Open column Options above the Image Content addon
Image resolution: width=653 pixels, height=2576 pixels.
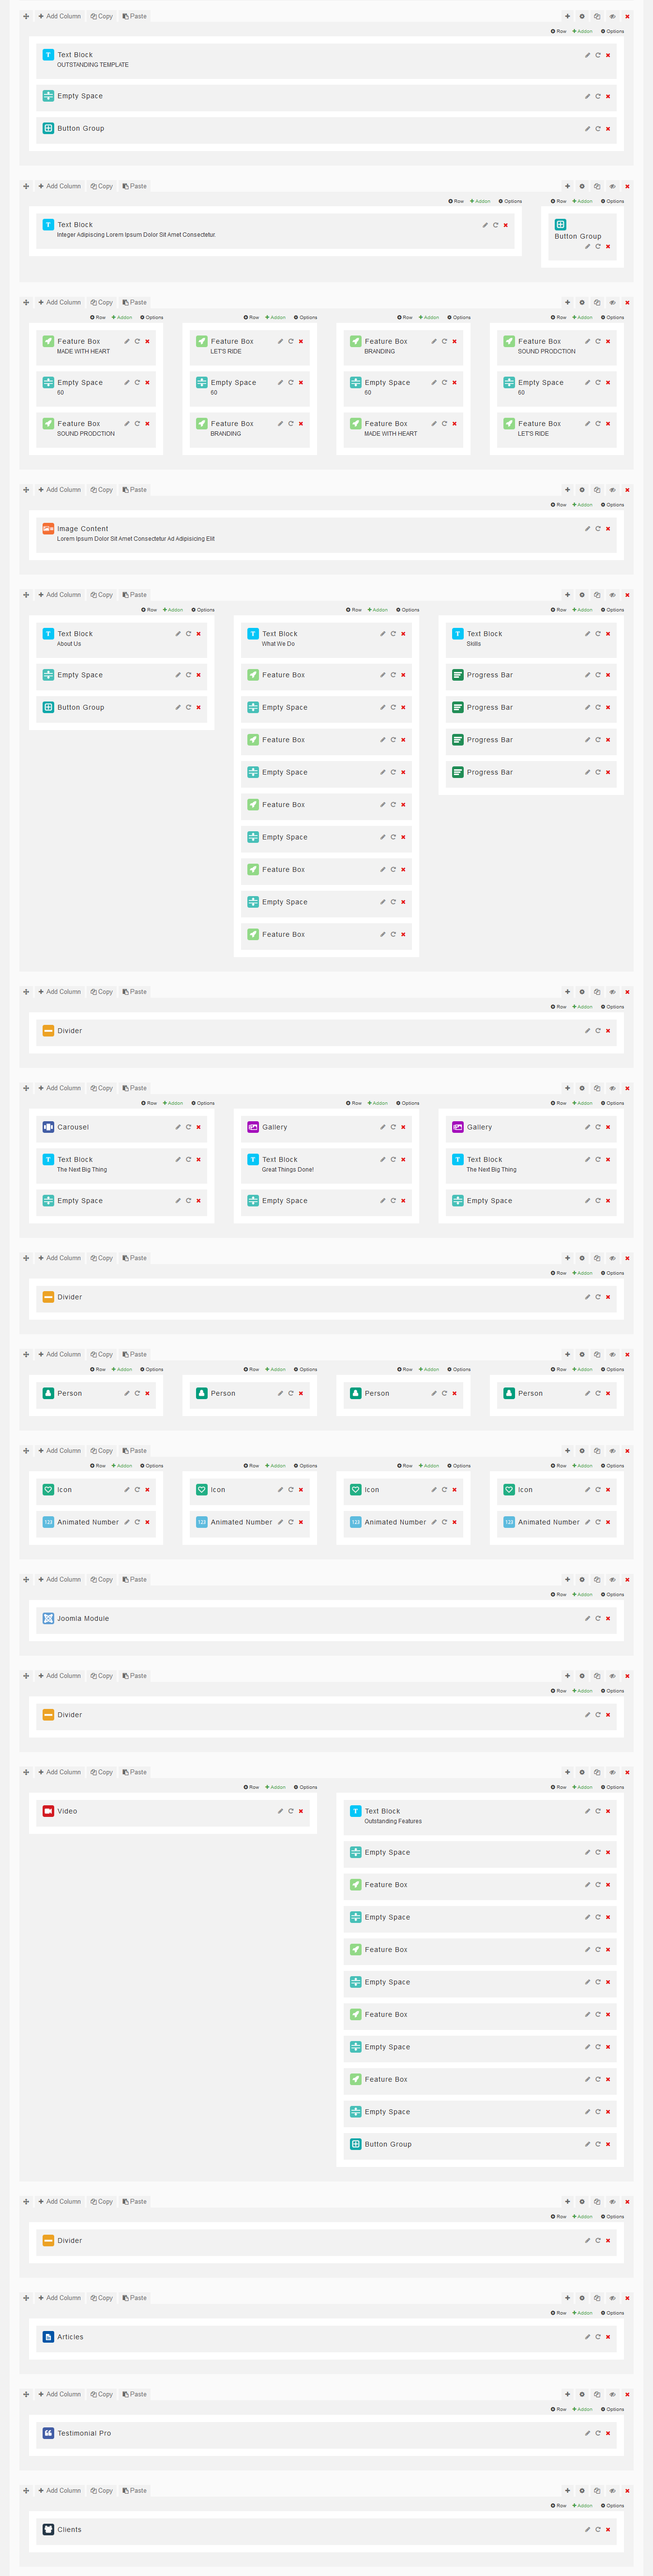coord(613,505)
